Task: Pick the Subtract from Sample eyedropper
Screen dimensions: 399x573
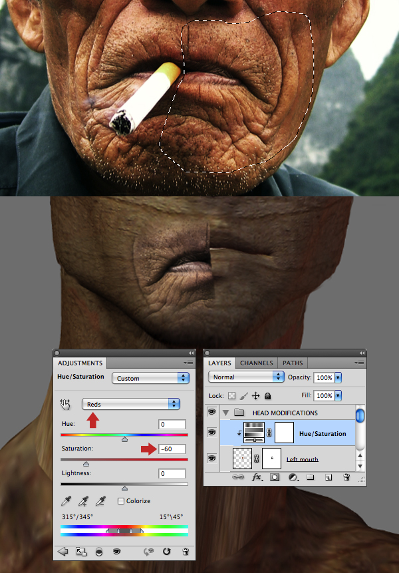Action: [x=100, y=501]
